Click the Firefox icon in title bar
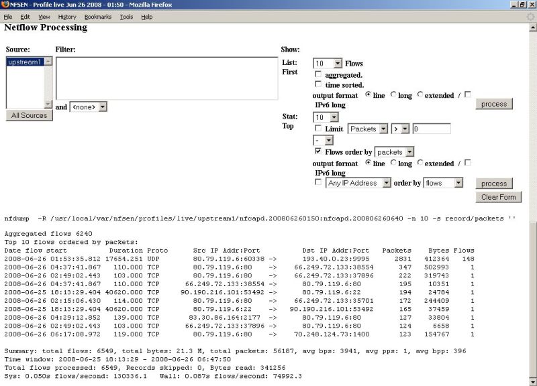 [x=5, y=5]
